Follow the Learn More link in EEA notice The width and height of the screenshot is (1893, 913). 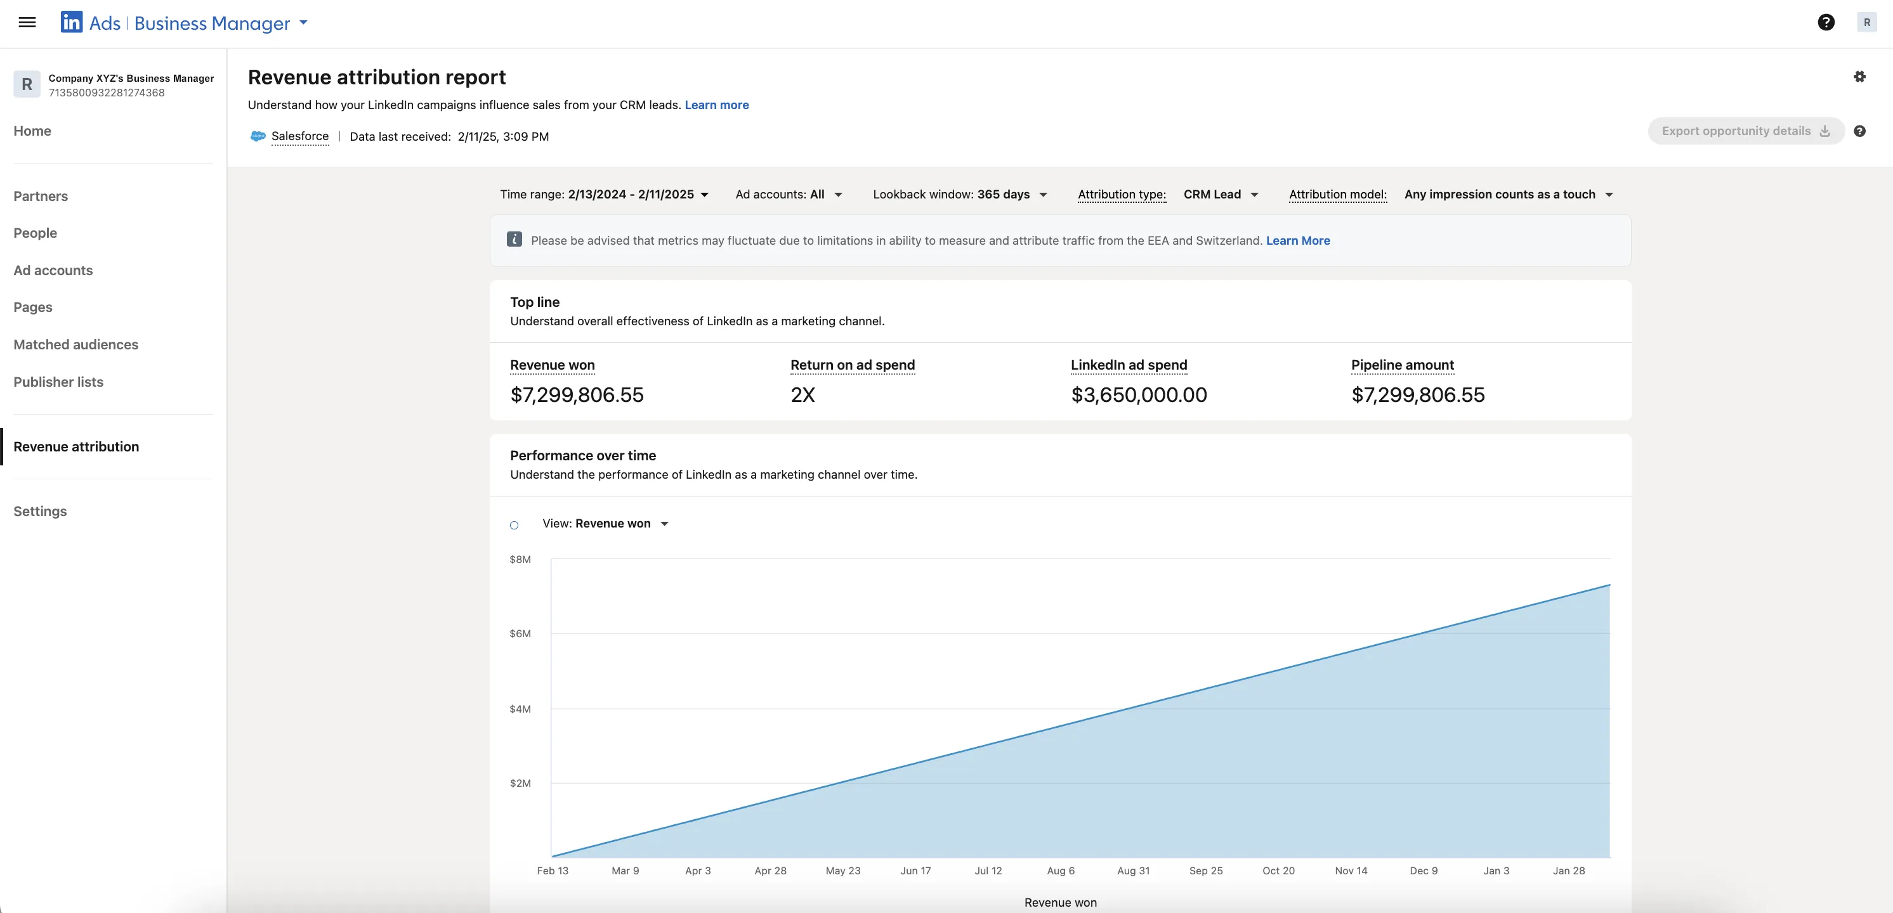tap(1298, 241)
